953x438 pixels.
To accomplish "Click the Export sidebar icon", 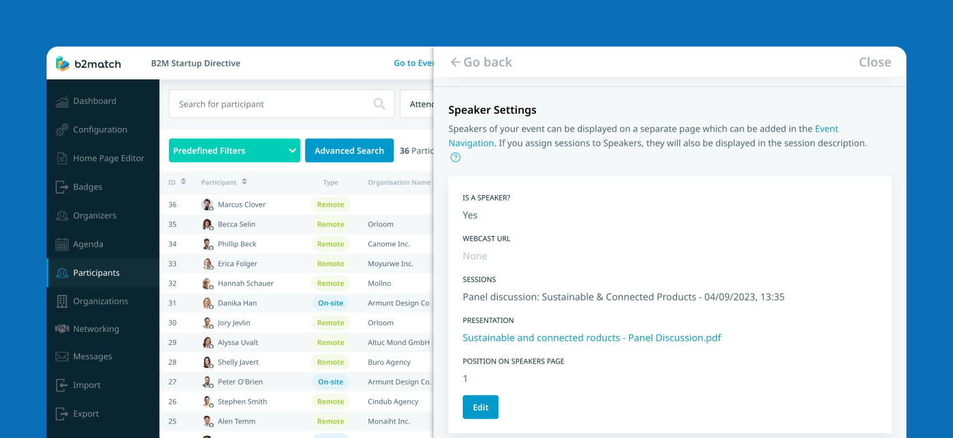I will [x=62, y=414].
